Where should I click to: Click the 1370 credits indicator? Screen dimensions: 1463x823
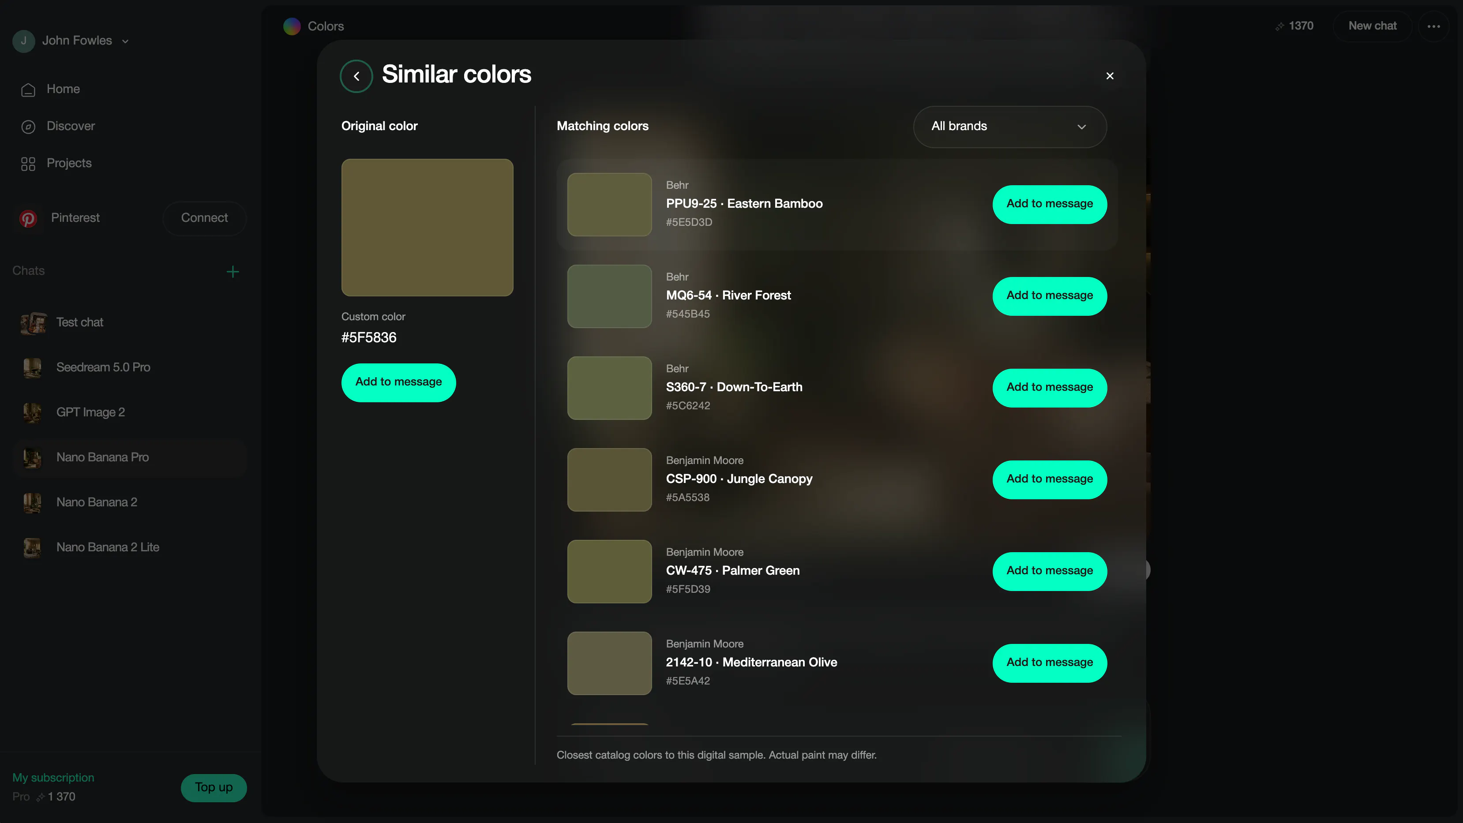1294,26
